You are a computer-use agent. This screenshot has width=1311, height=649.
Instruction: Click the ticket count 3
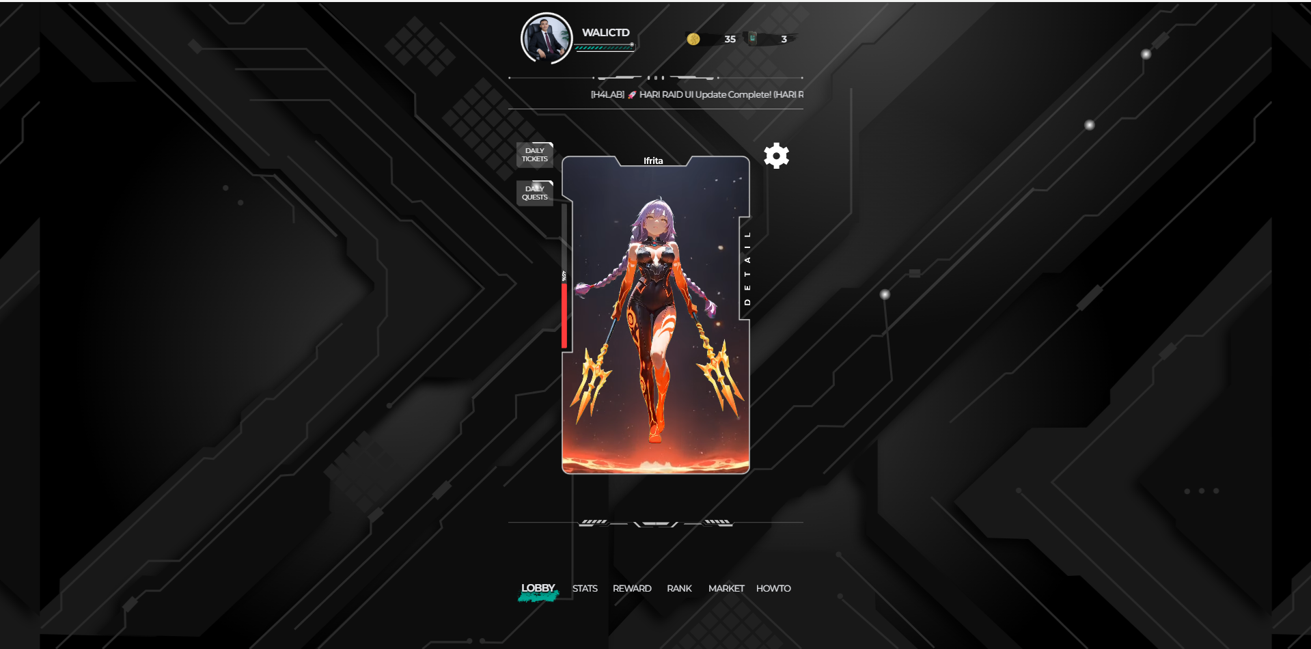point(784,39)
